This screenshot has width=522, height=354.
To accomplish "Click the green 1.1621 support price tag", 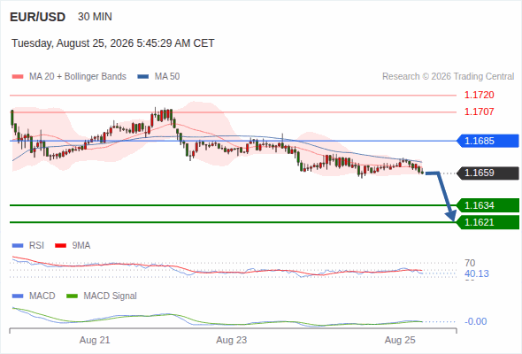I will [x=488, y=222].
